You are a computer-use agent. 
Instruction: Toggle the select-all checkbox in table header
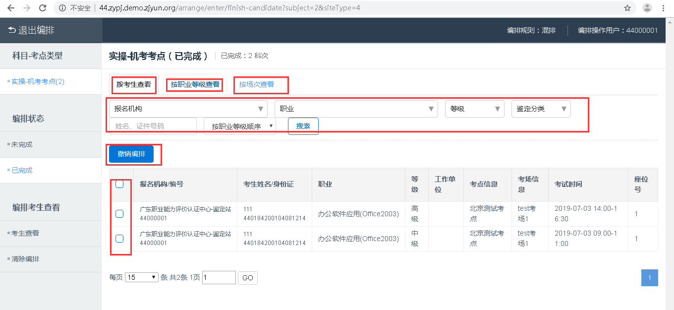coord(119,184)
